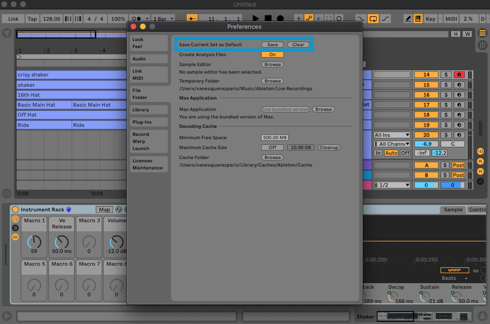Turn off Create Analysis Files

click(272, 54)
